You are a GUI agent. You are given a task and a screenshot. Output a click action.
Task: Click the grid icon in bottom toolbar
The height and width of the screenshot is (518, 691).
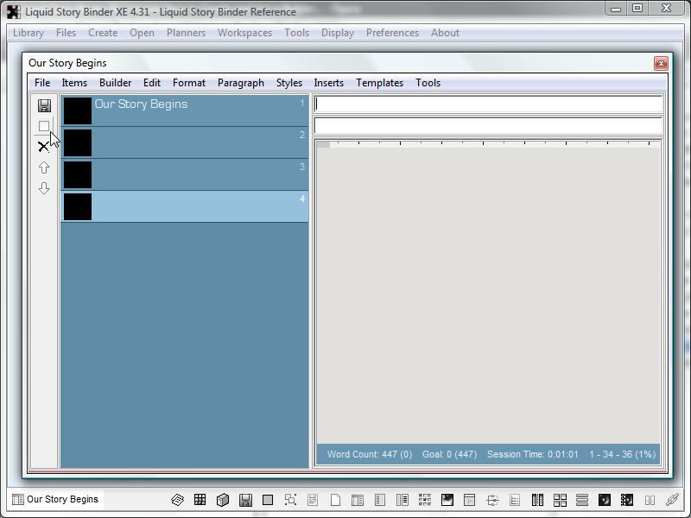point(200,500)
